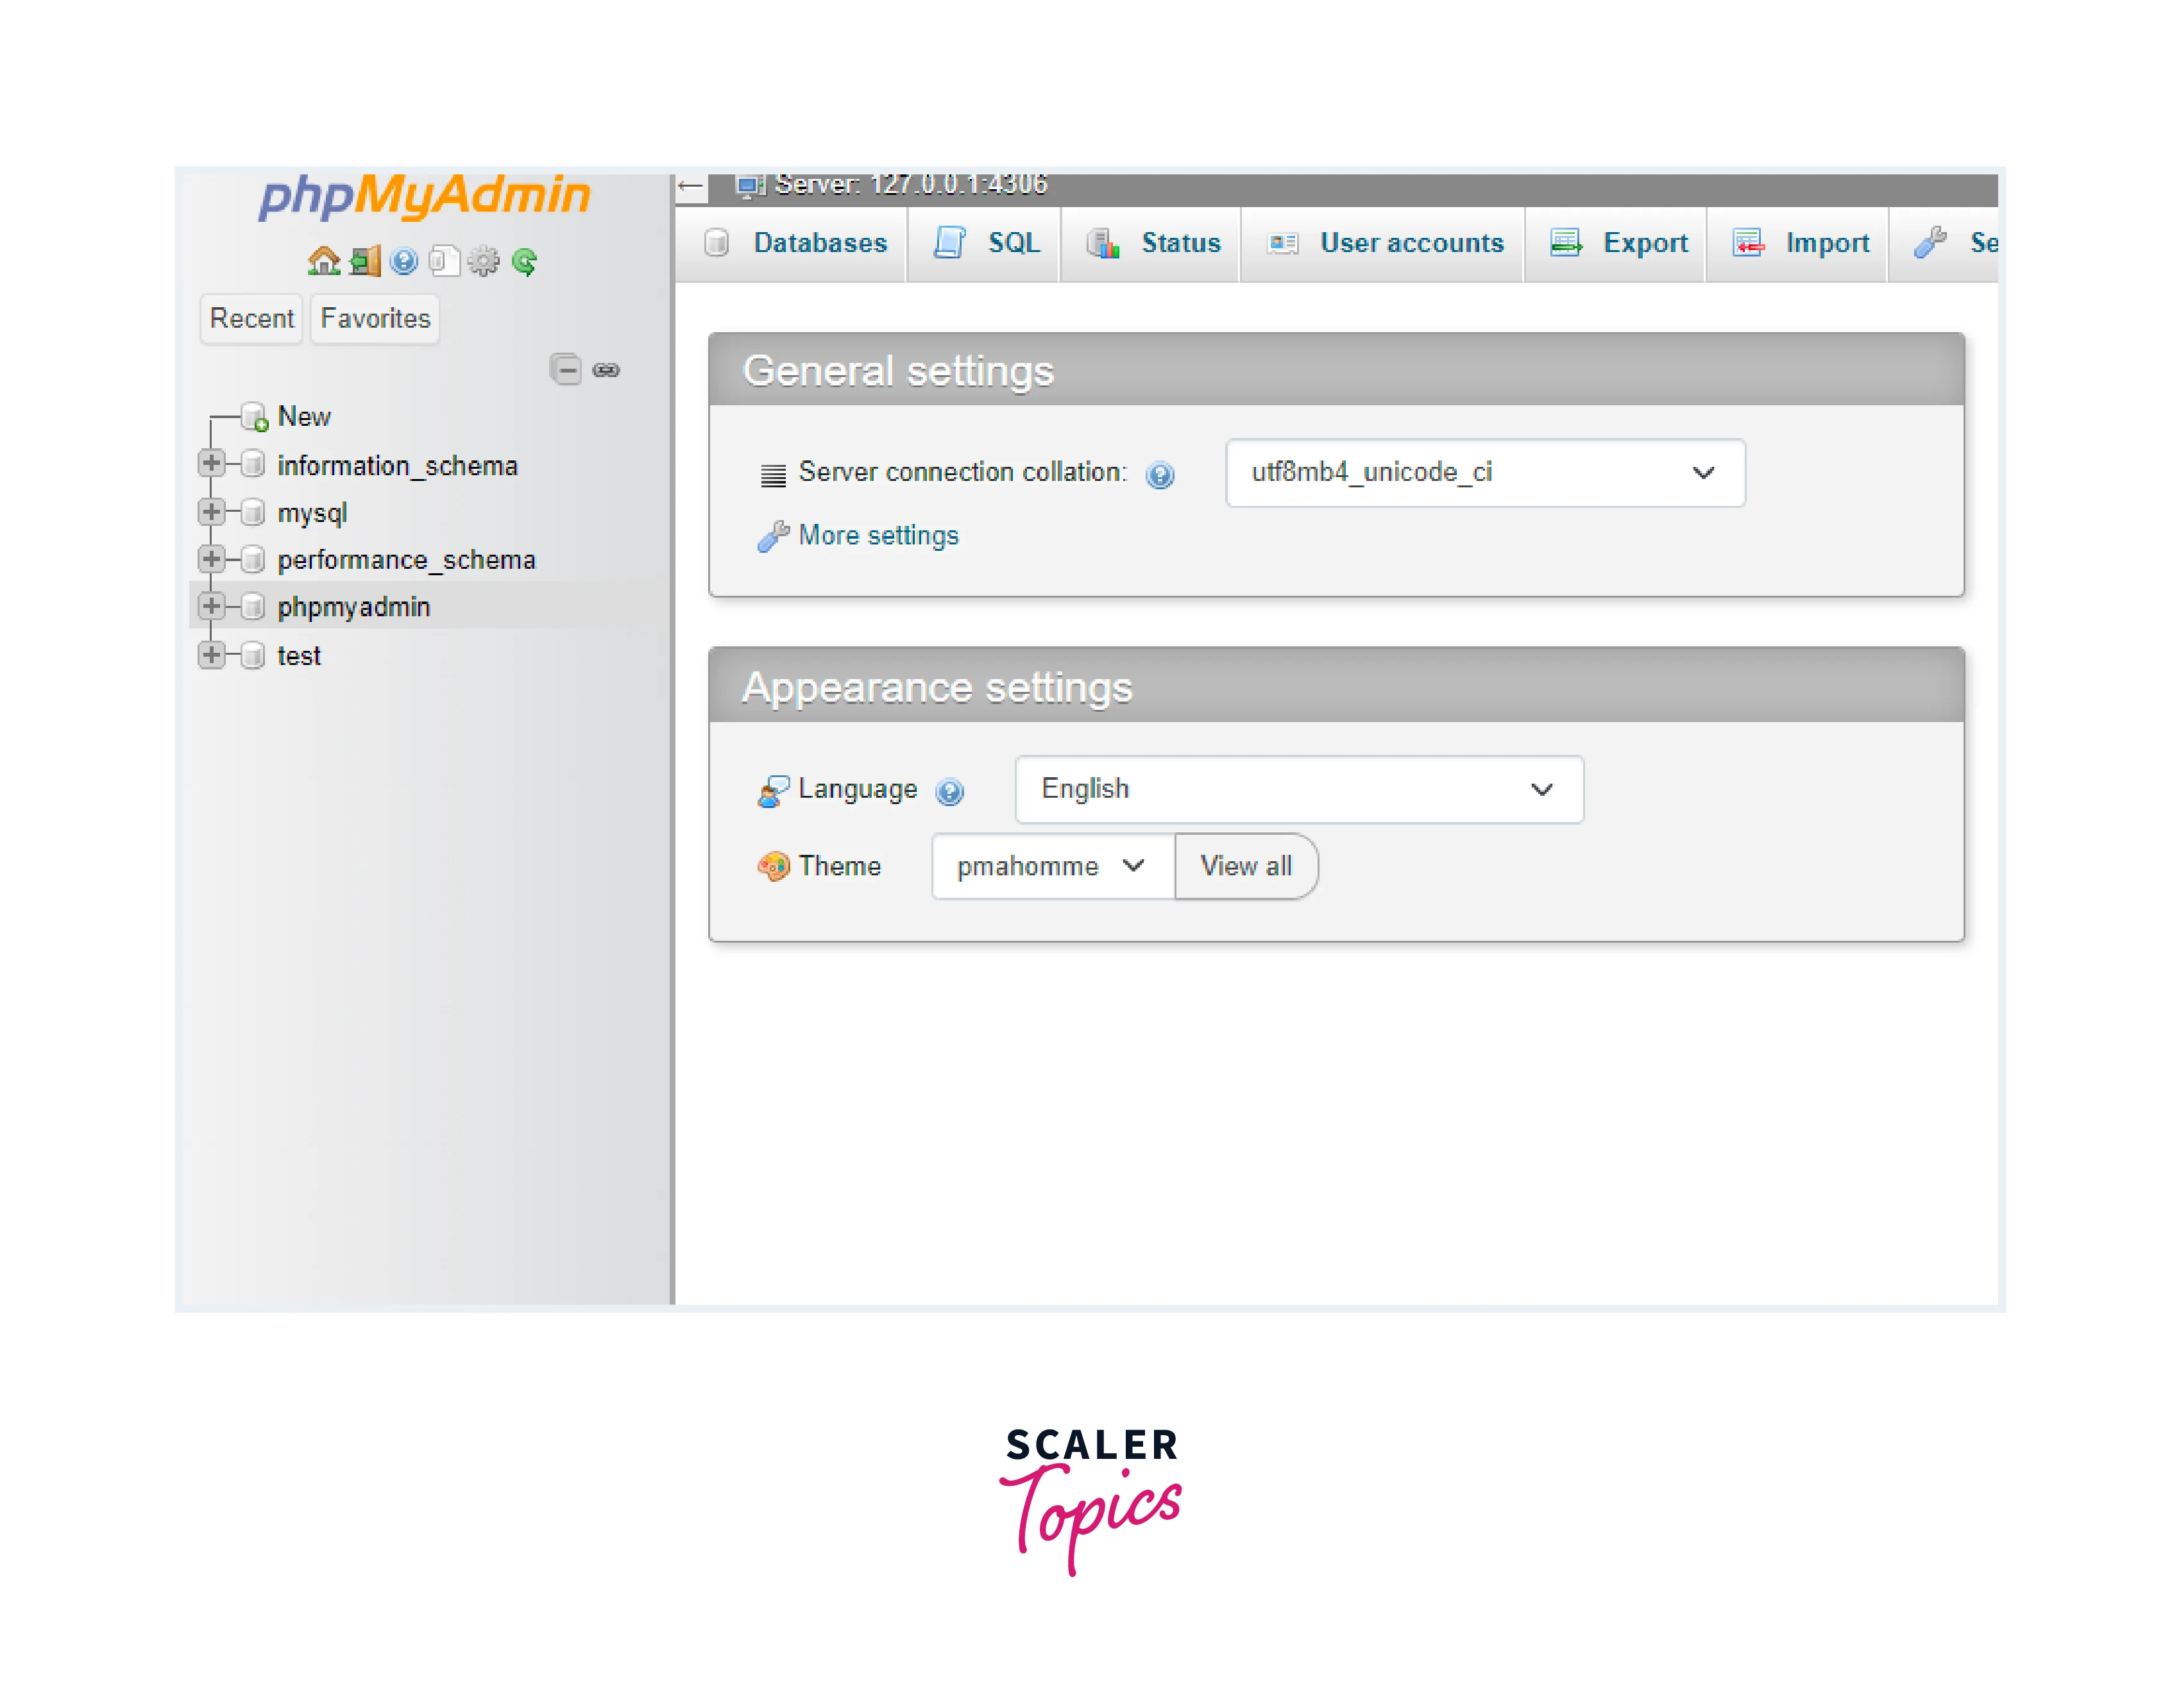Open the phpMyAdmin documentation help icon
Screen dimensions: 2181x1700
[x=403, y=262]
